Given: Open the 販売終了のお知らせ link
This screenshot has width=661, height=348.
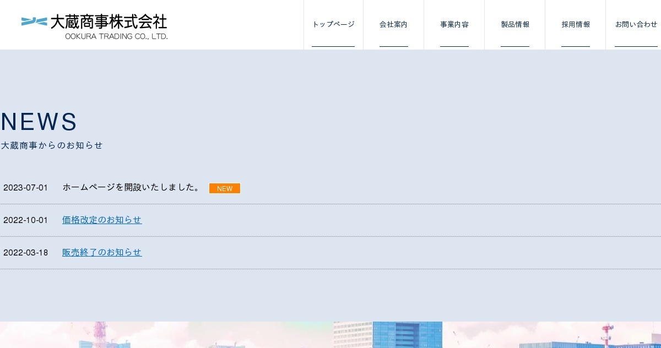Looking at the screenshot, I should [102, 252].
